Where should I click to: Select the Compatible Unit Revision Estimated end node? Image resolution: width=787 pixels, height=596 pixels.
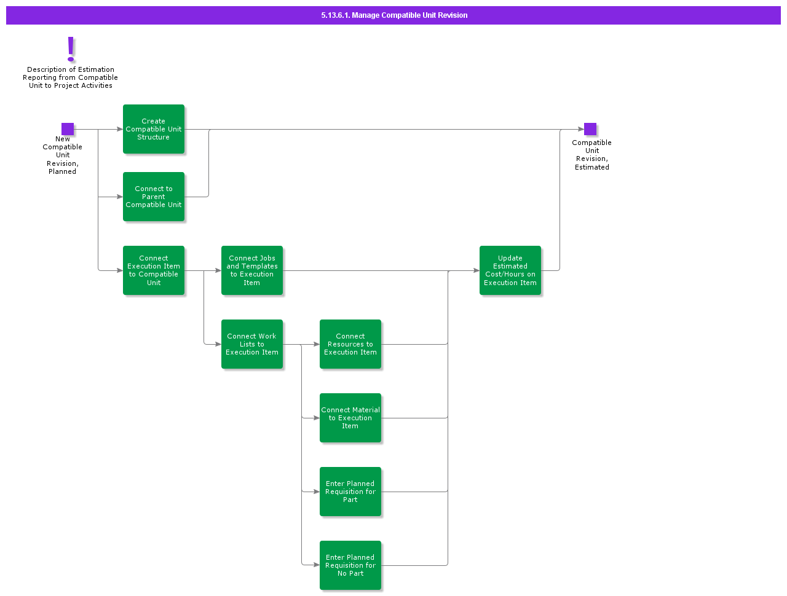click(x=590, y=129)
